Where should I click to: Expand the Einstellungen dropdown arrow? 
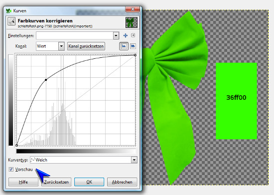click(x=116, y=36)
